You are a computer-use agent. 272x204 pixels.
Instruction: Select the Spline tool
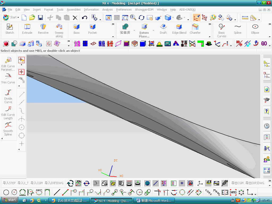tap(237, 29)
